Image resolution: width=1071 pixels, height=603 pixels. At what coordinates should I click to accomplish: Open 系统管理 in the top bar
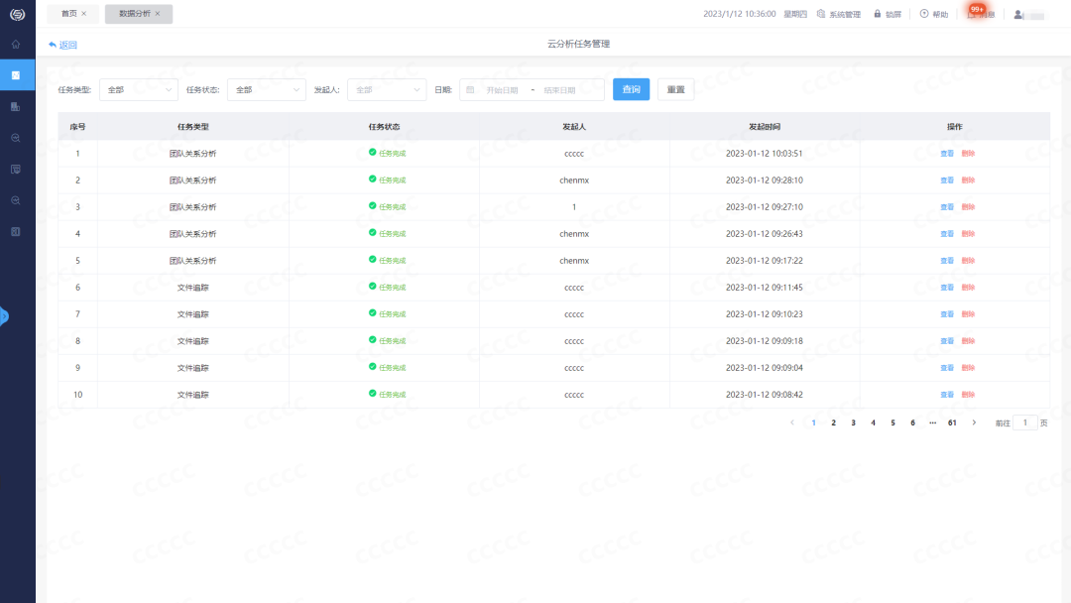840,14
